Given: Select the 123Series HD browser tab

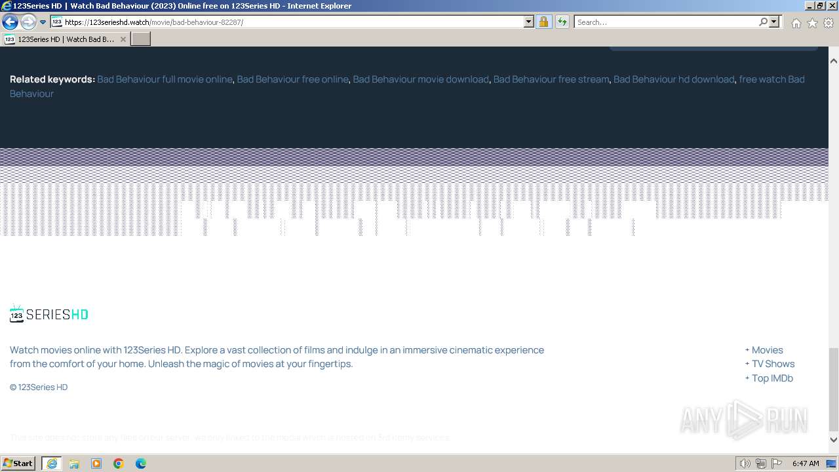Looking at the screenshot, I should (66, 39).
